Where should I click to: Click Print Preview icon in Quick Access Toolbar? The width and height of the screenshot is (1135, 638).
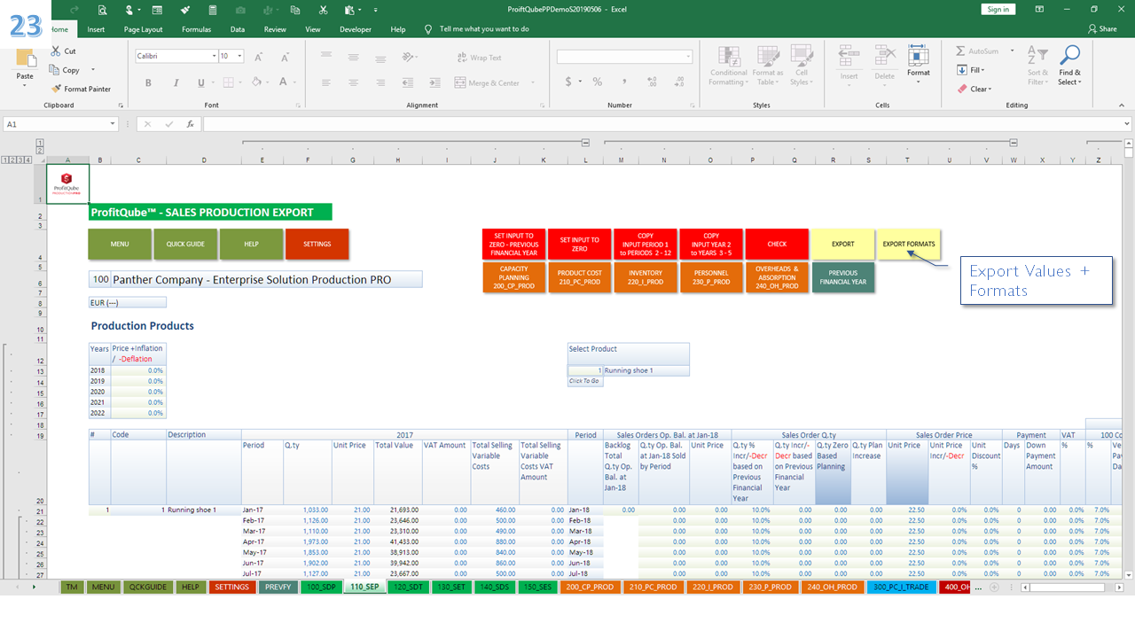click(x=103, y=10)
